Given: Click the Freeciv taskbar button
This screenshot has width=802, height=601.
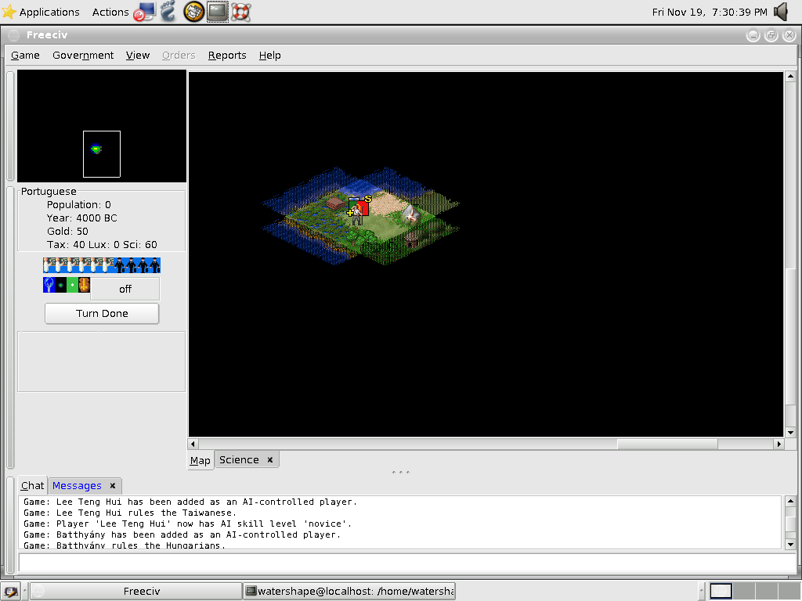Looking at the screenshot, I should (x=135, y=592).
